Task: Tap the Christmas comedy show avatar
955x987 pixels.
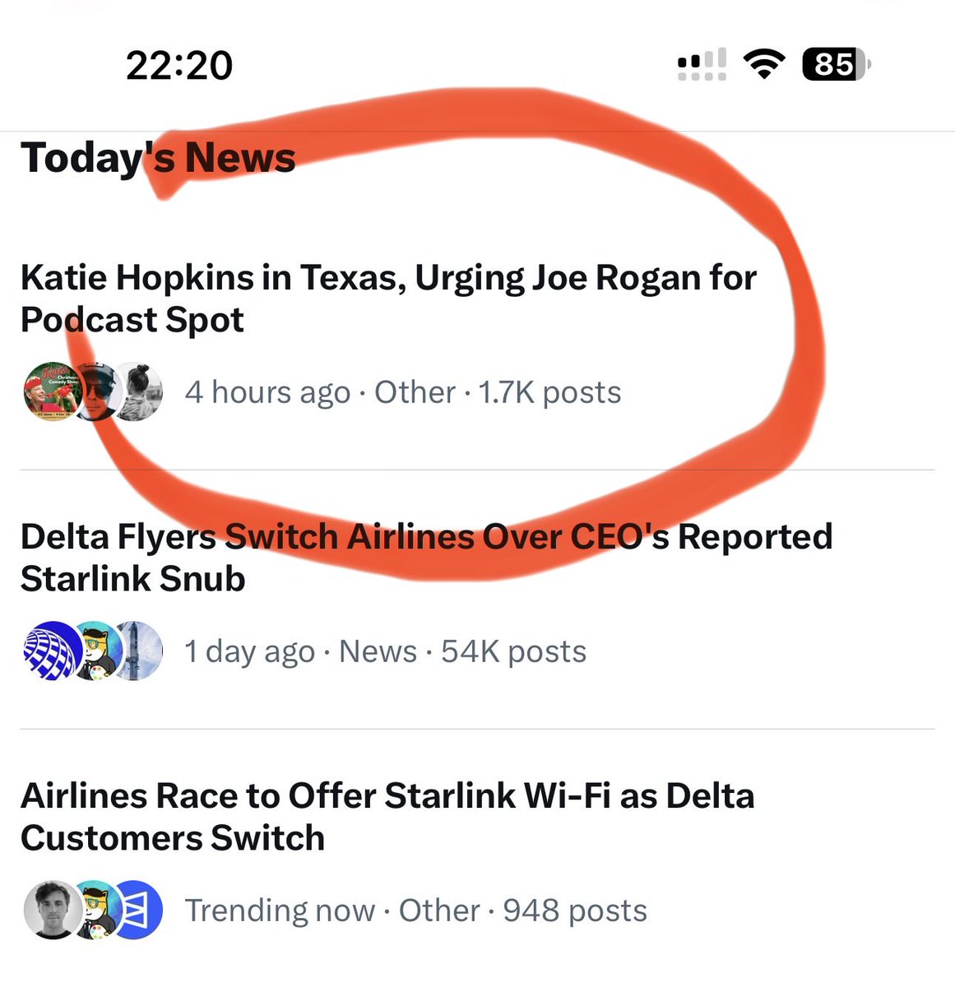Action: pyautogui.click(x=53, y=392)
